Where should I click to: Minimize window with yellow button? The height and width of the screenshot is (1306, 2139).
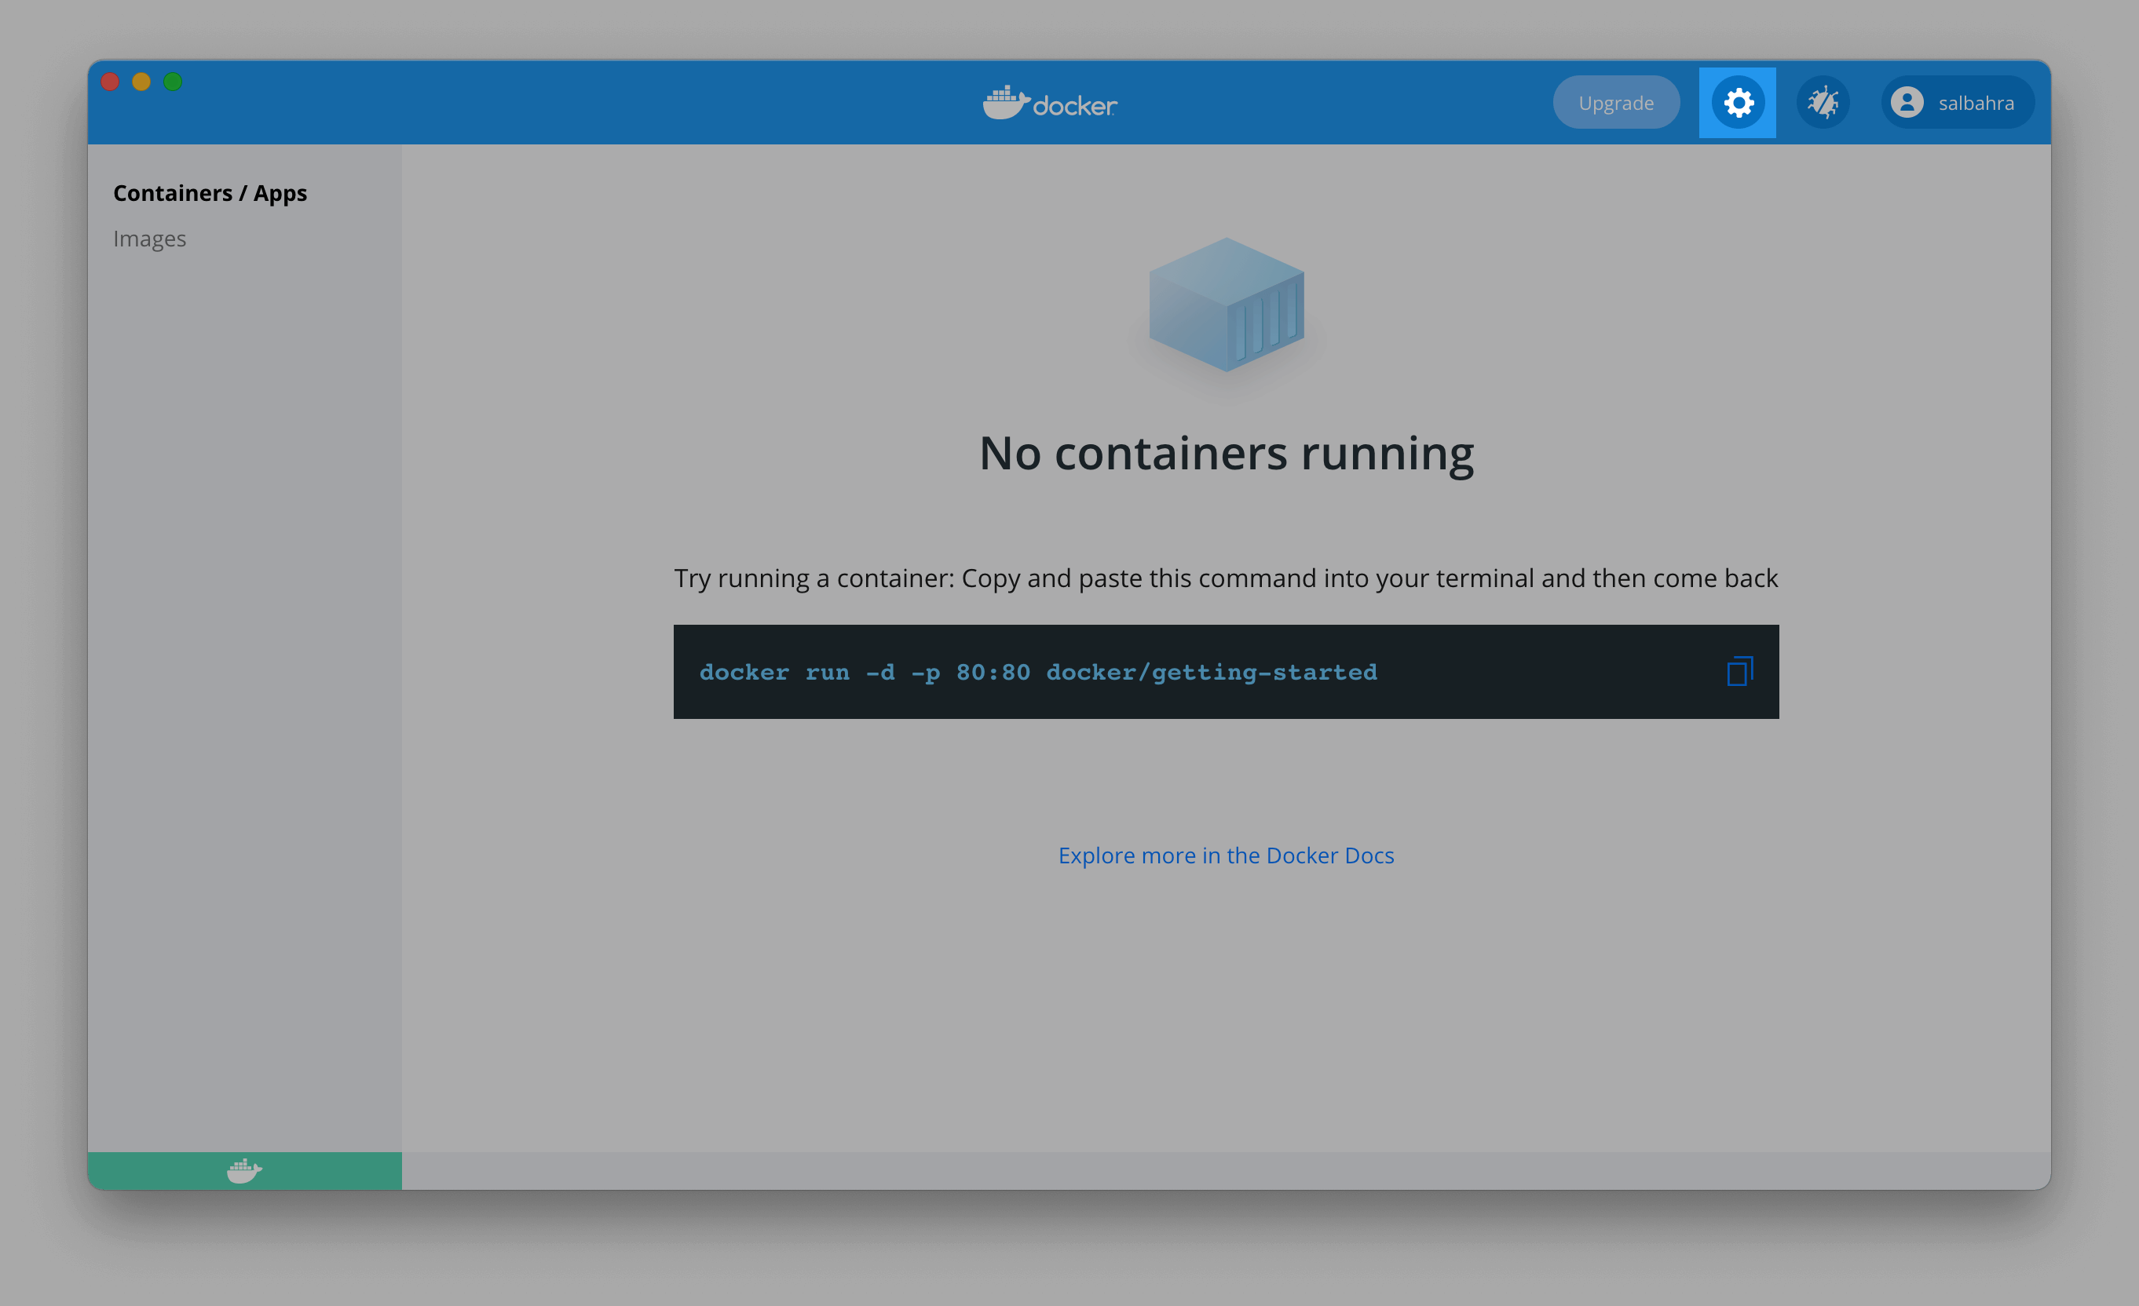[x=141, y=82]
